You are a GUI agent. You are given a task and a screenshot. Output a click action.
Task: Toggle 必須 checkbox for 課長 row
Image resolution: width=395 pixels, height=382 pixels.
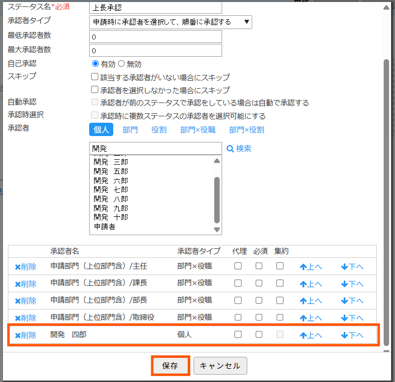click(259, 283)
